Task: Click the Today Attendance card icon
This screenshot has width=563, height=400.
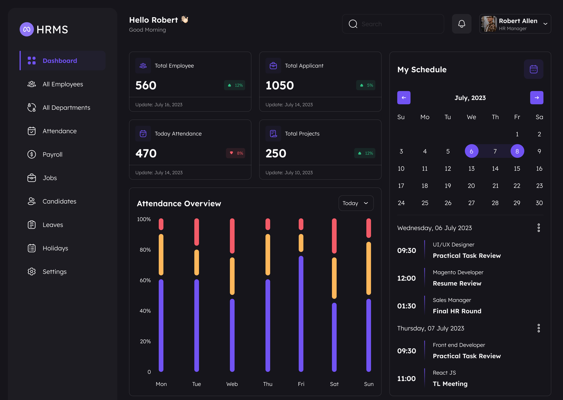Action: [143, 134]
